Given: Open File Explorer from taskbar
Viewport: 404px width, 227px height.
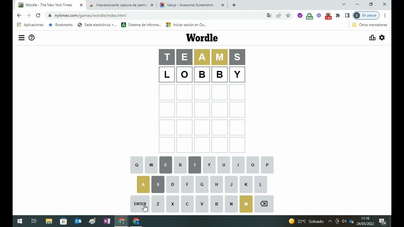Looking at the screenshot, I should click(x=49, y=221).
